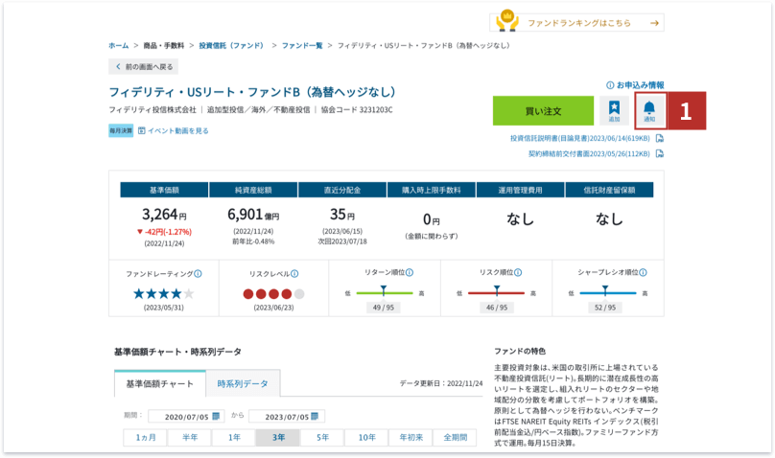Click the bookmark add icon

click(614, 111)
